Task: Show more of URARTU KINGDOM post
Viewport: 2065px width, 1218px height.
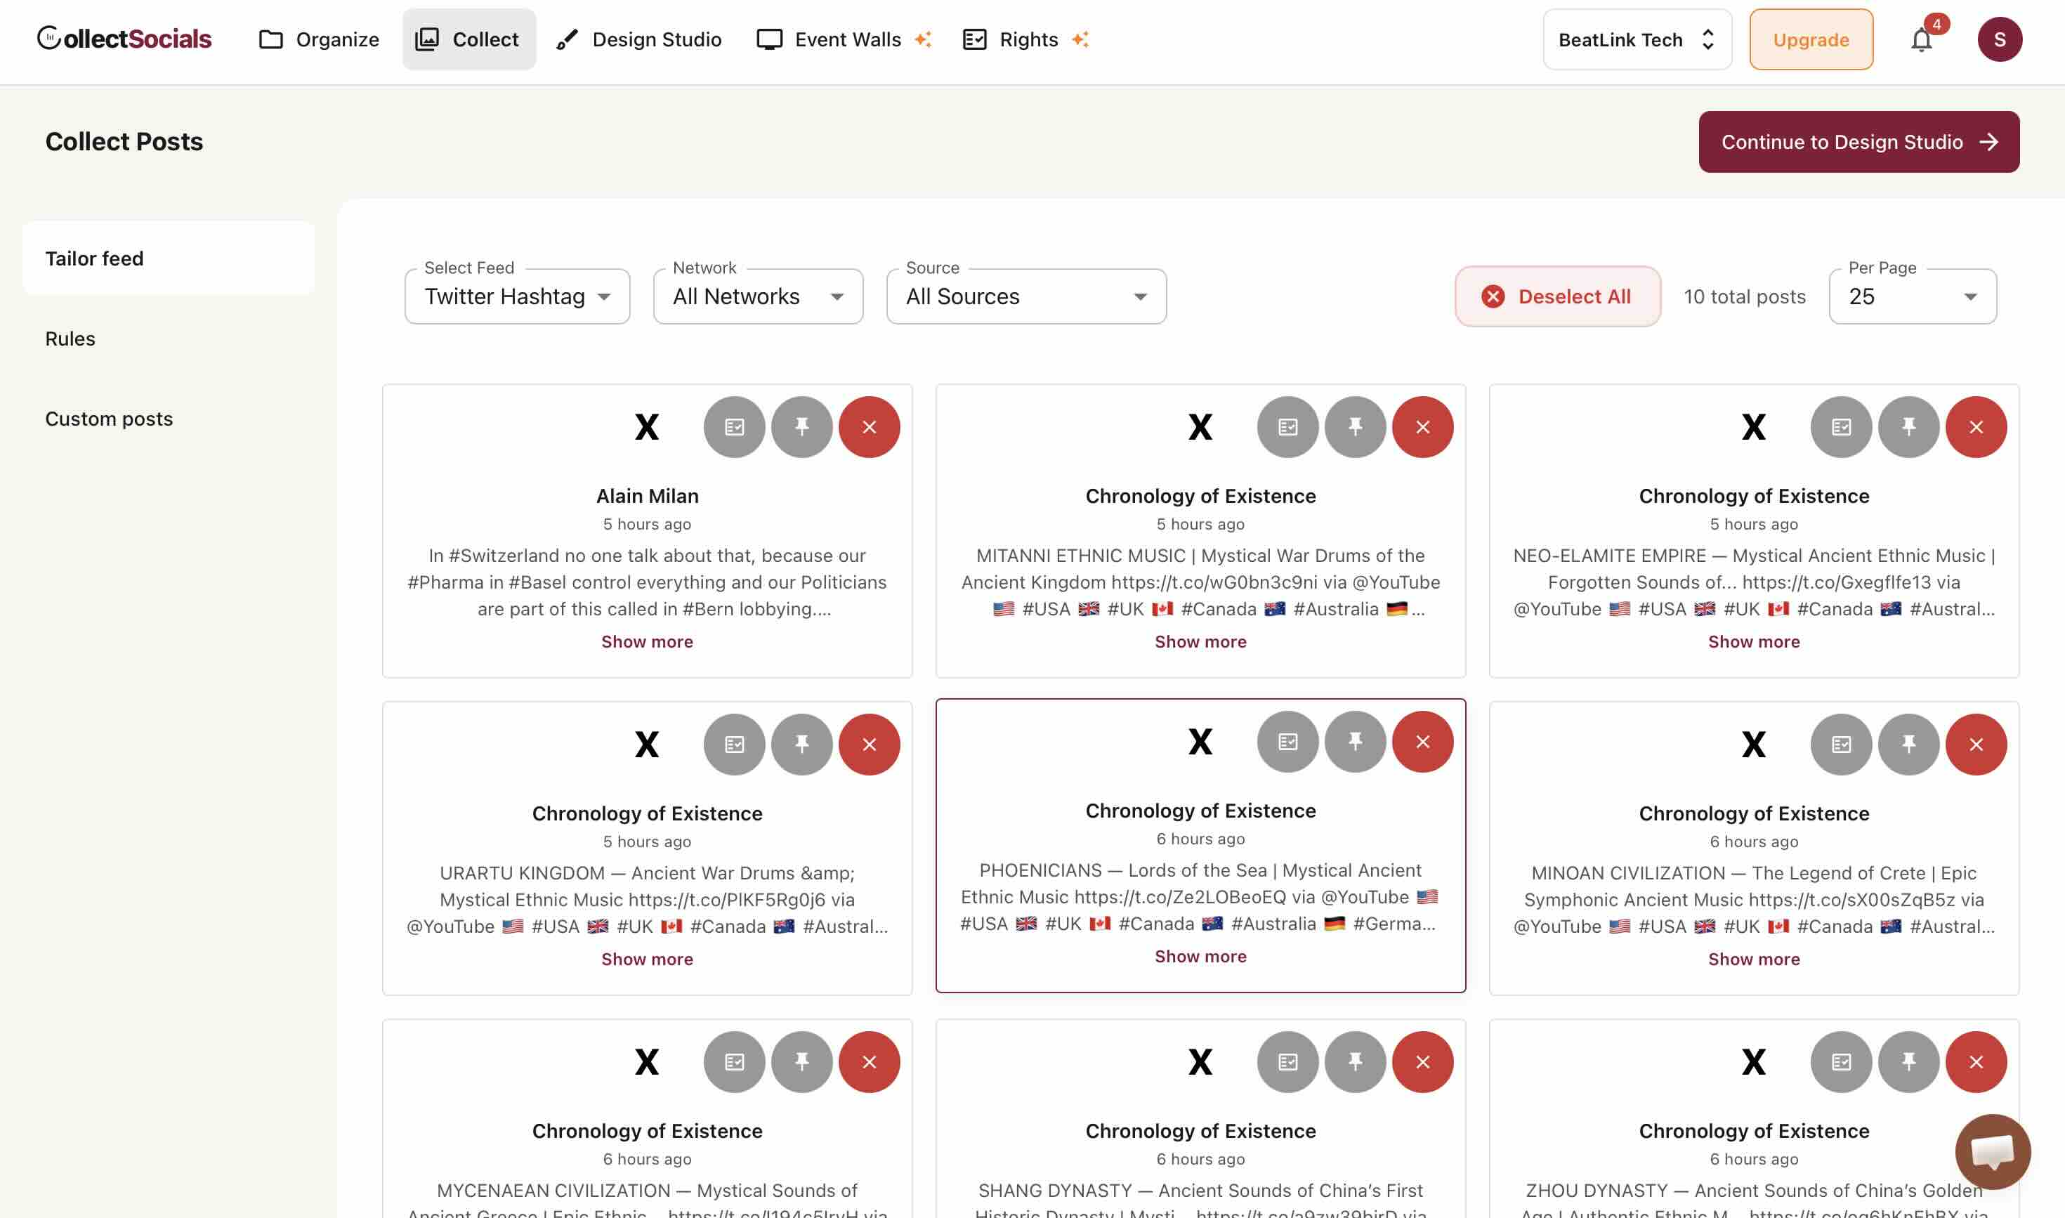Action: [647, 960]
